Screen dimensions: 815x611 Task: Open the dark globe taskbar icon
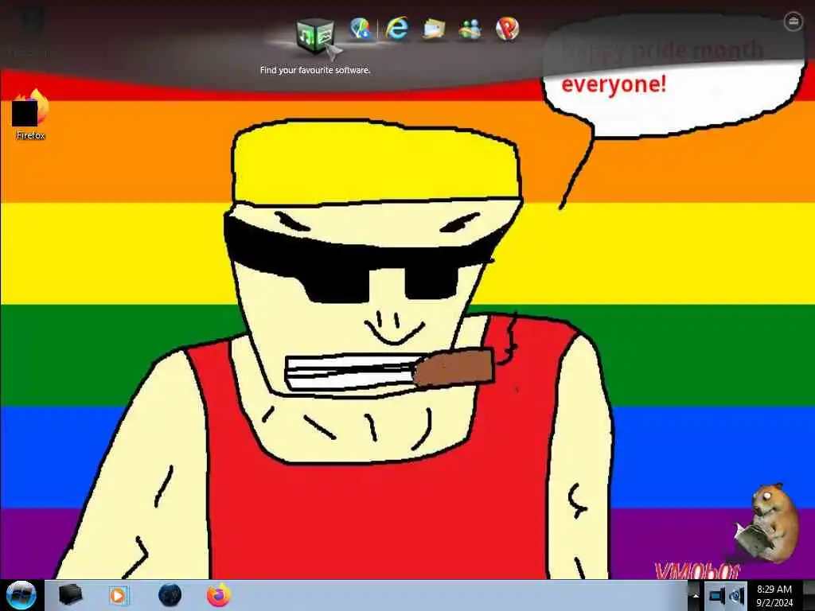click(170, 595)
